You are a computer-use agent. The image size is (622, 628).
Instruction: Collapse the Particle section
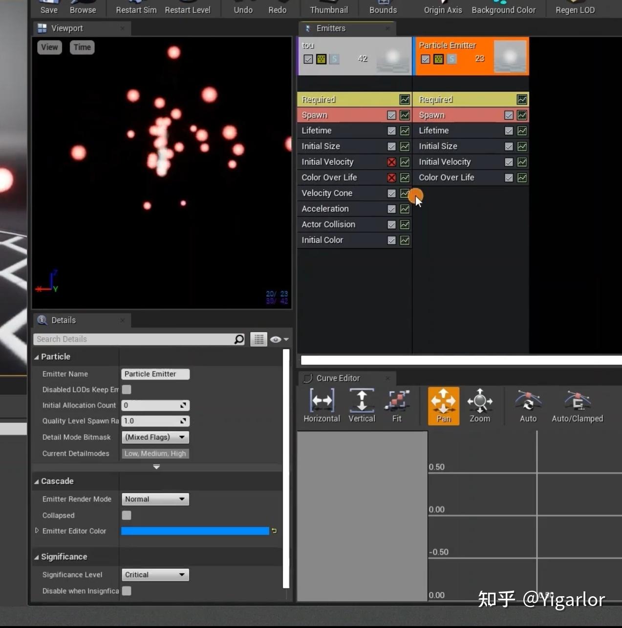pyautogui.click(x=36, y=357)
